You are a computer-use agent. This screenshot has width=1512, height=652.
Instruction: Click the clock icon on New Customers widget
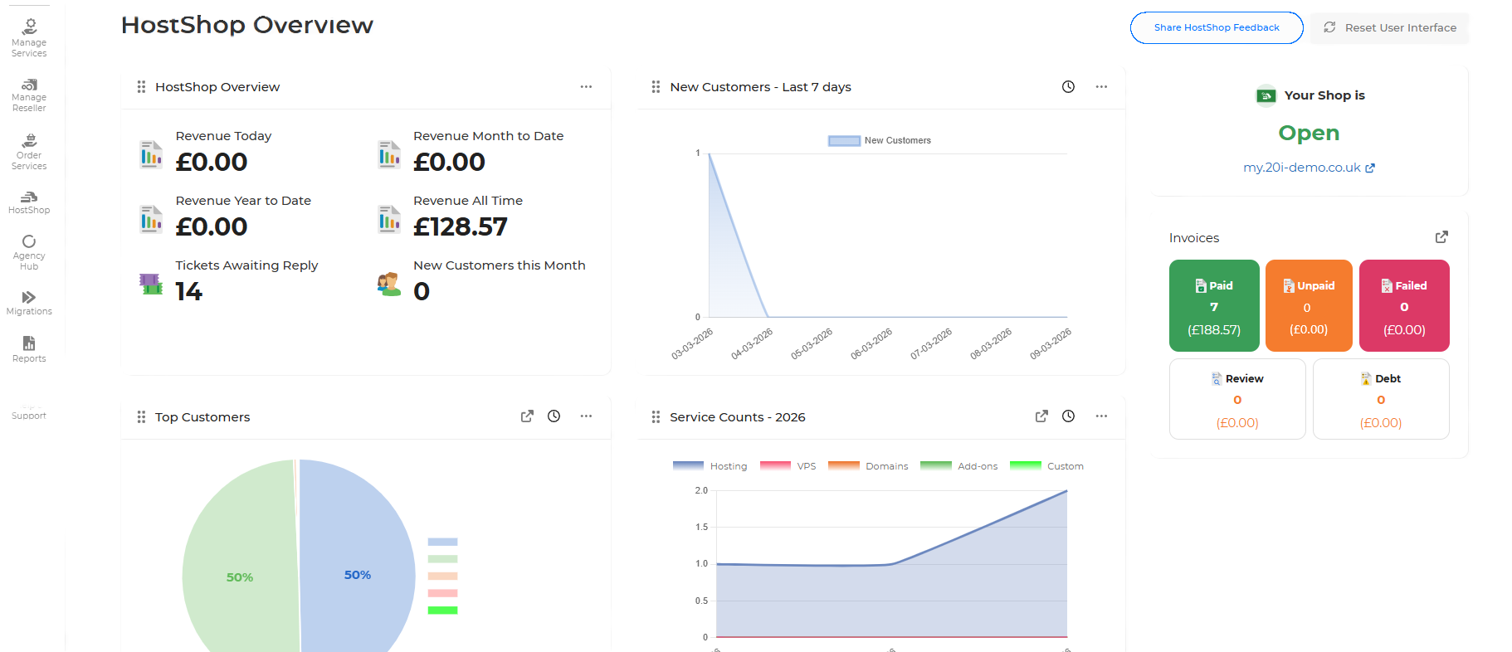point(1068,86)
